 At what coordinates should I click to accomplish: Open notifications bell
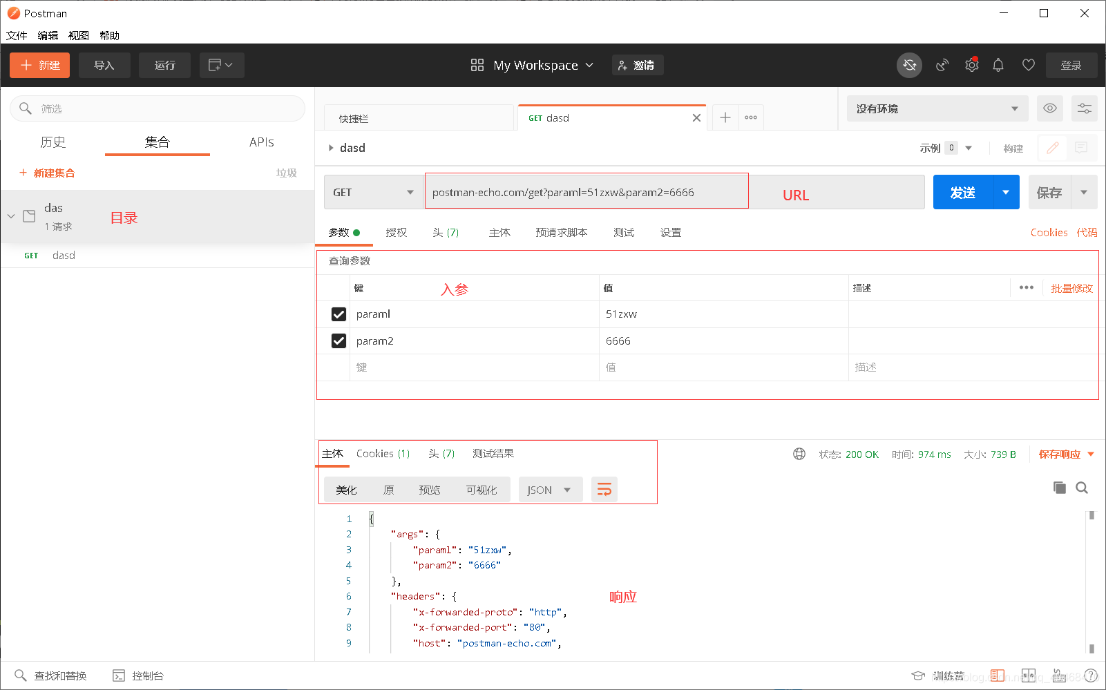pos(998,65)
